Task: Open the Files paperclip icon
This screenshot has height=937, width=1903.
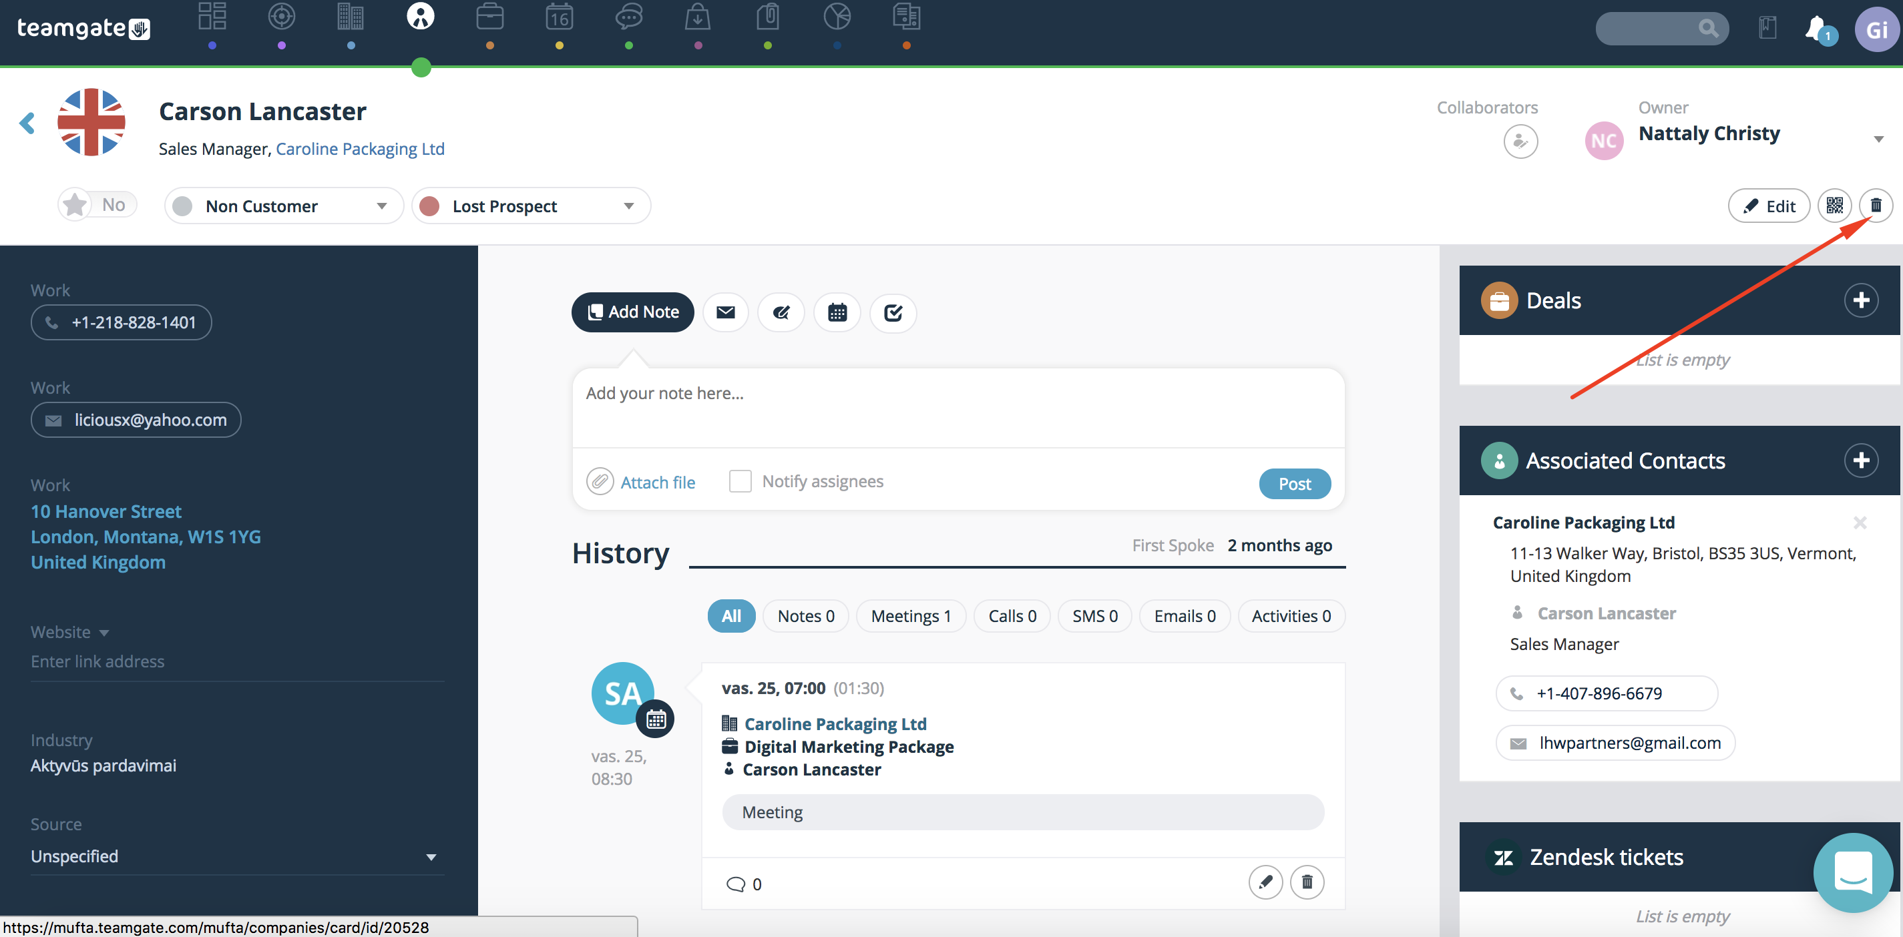Action: pyautogui.click(x=768, y=16)
